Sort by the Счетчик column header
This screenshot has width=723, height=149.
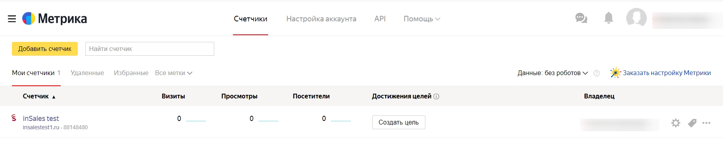pyautogui.click(x=39, y=96)
